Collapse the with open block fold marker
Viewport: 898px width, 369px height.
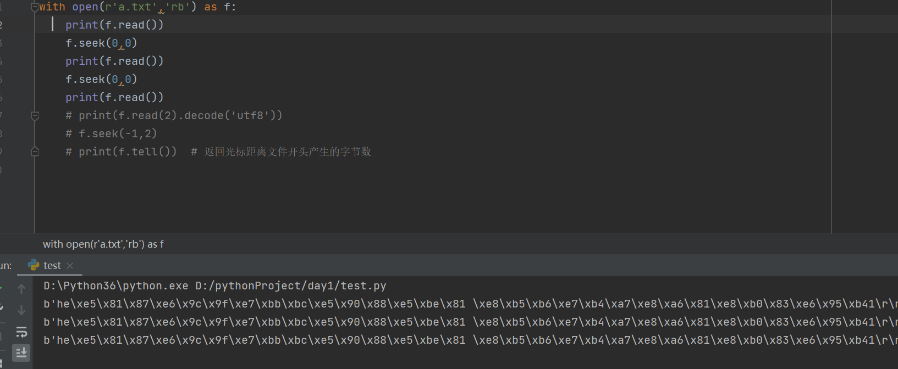click(x=35, y=7)
